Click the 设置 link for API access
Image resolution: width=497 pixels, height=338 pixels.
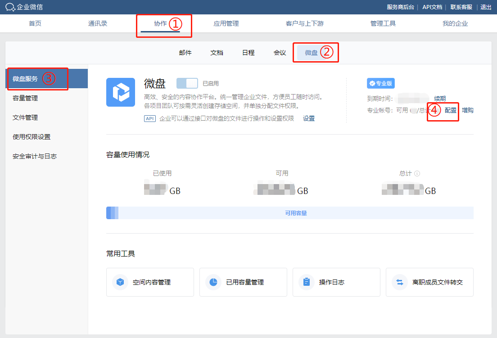point(309,118)
